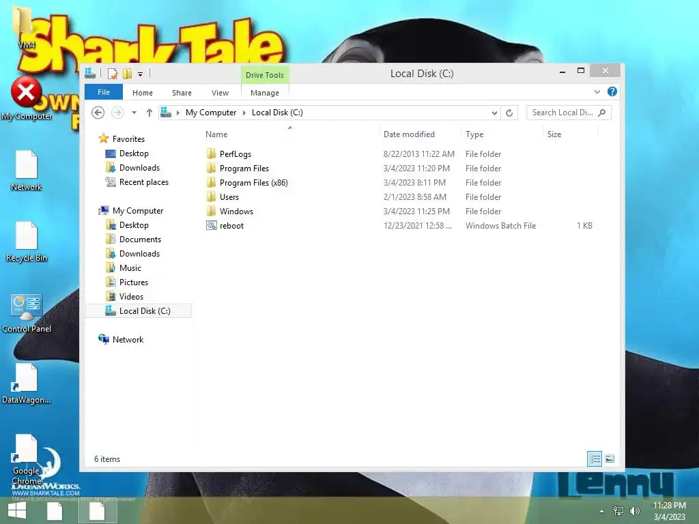The image size is (699, 524).
Task: Select the Network desktop icon
Action: tap(27, 171)
